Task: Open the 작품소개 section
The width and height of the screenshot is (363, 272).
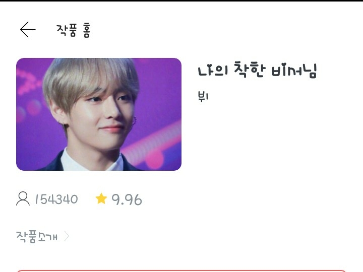Action: (37, 236)
